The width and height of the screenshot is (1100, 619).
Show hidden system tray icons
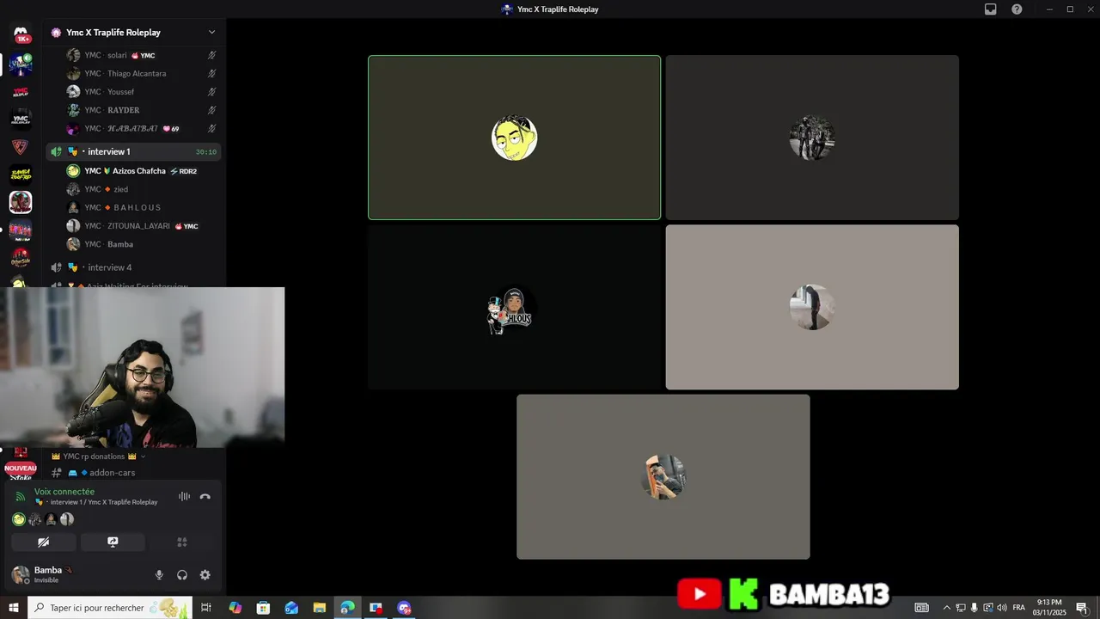pos(946,608)
